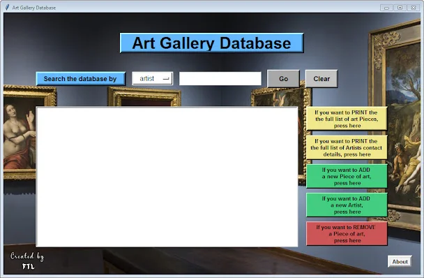Click the Created by FTL signature
The image size is (424, 278).
click(x=27, y=261)
